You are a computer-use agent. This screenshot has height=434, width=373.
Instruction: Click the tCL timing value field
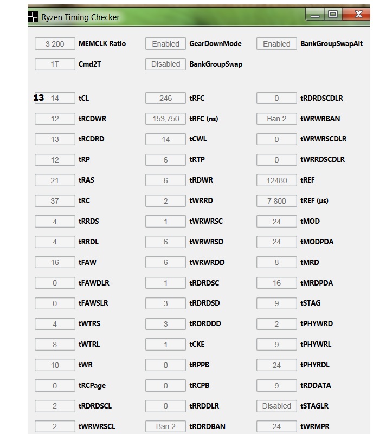point(55,99)
